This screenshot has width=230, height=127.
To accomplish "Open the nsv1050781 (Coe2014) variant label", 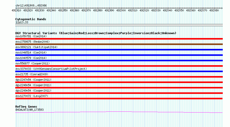I will point(31,36).
